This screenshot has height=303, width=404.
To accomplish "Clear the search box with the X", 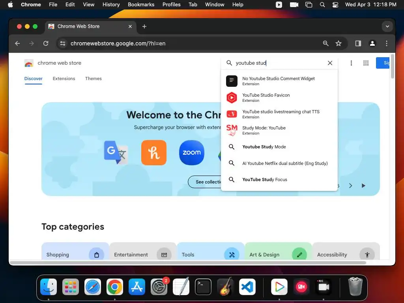I will tap(330, 63).
